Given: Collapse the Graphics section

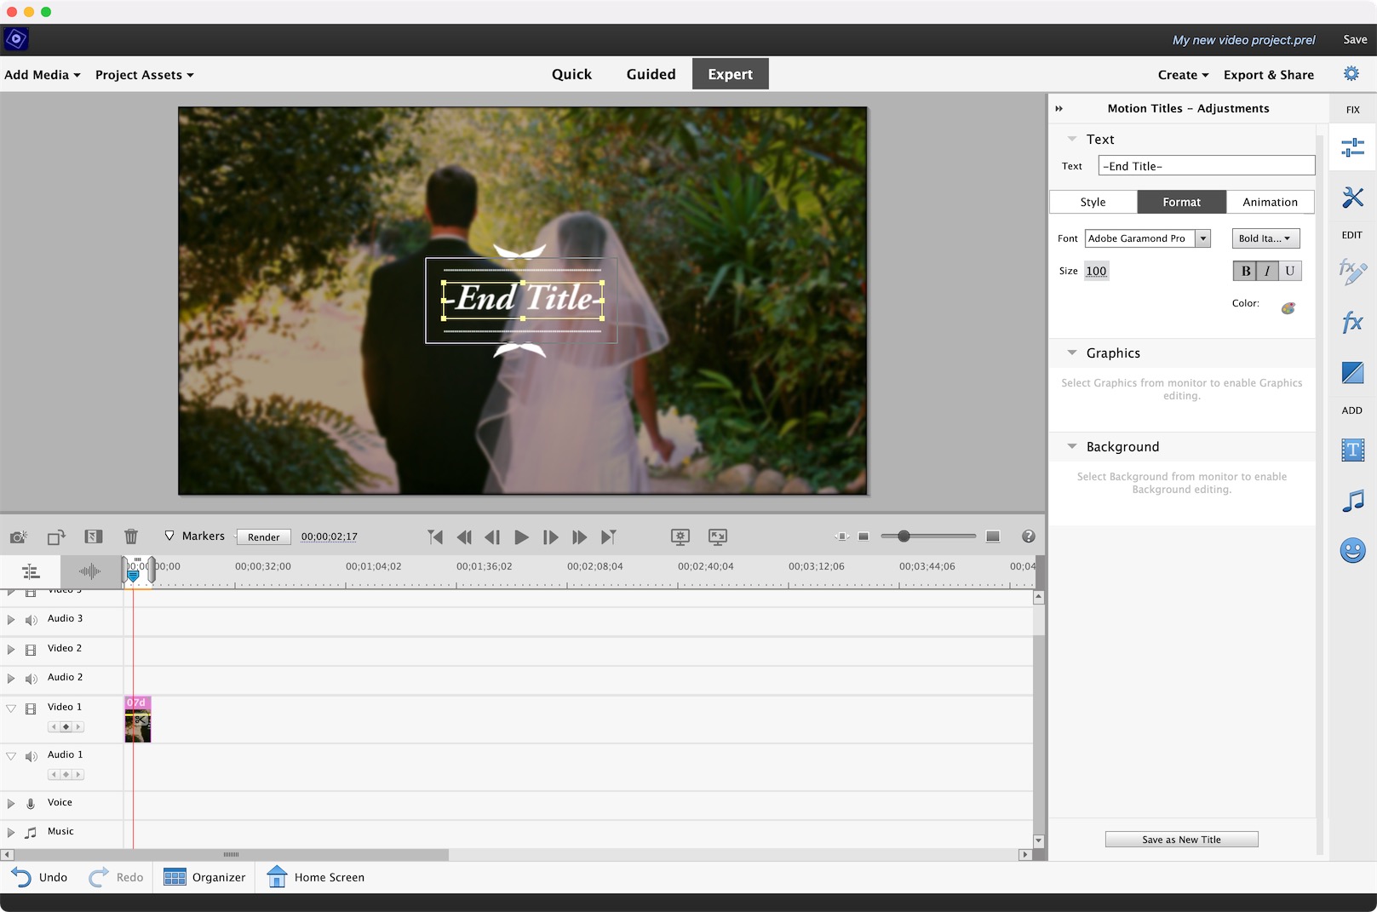Looking at the screenshot, I should tap(1072, 353).
